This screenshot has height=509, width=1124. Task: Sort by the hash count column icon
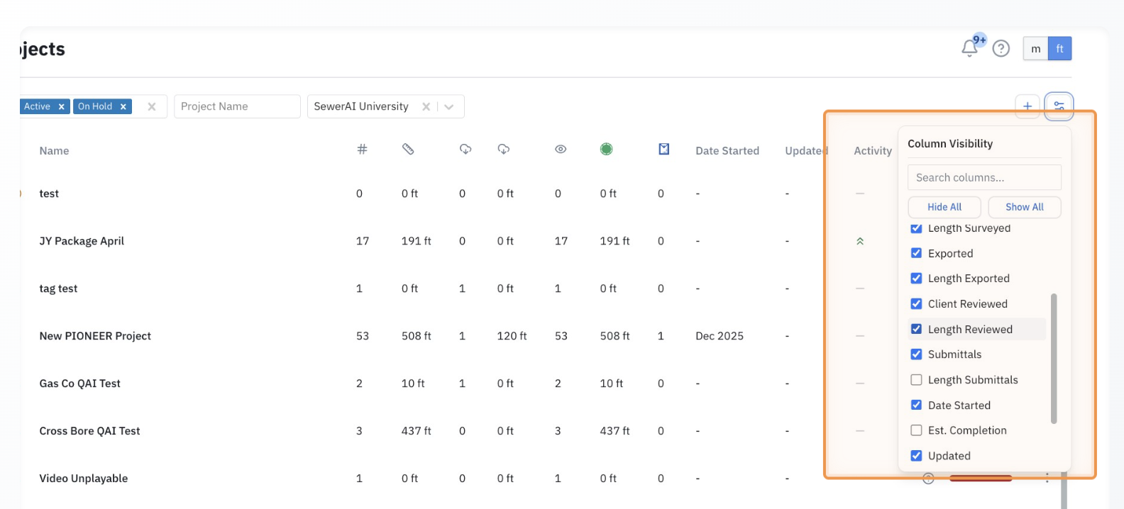tap(362, 150)
